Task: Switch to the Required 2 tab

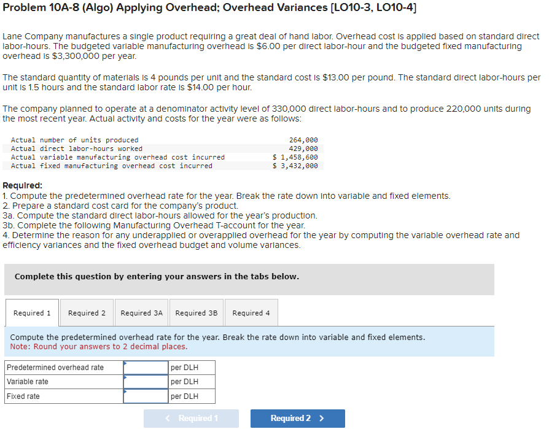Action: click(87, 312)
